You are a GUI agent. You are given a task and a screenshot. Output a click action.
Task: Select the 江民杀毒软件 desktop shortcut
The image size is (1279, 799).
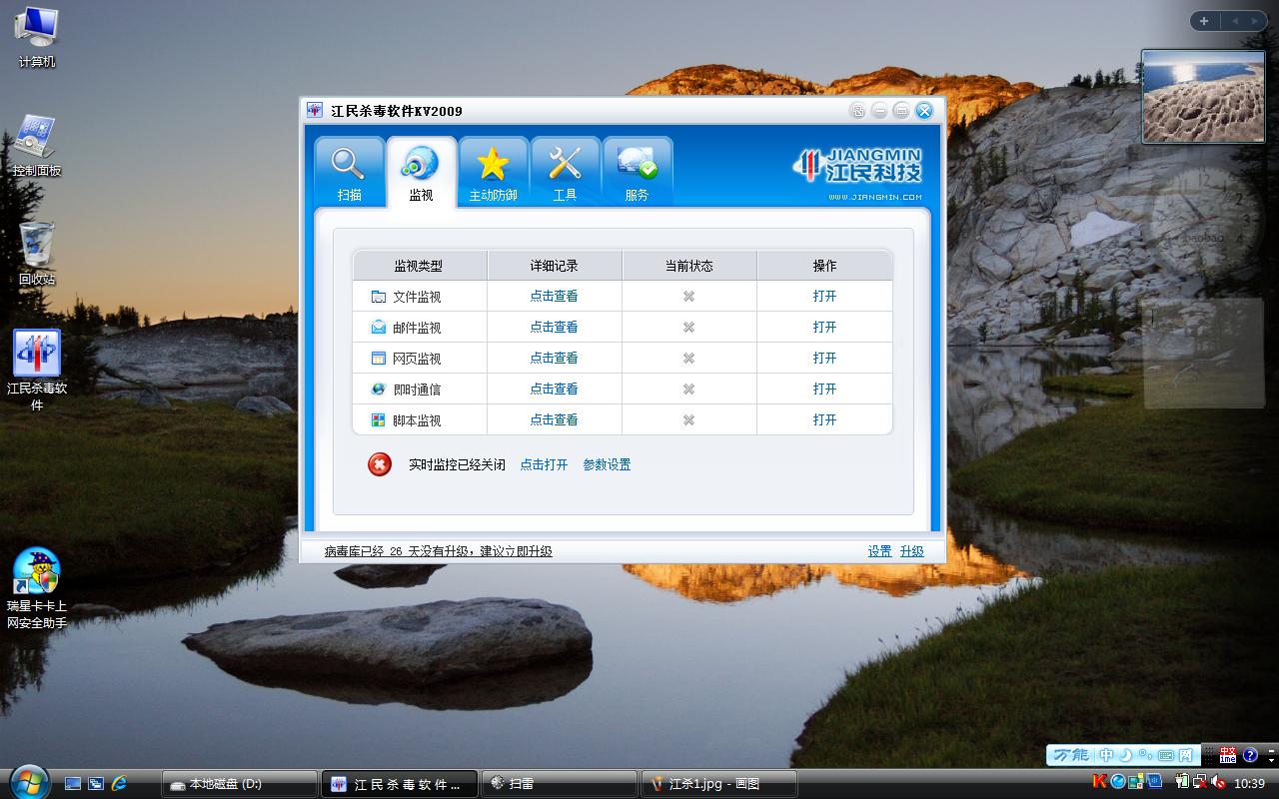(x=37, y=371)
